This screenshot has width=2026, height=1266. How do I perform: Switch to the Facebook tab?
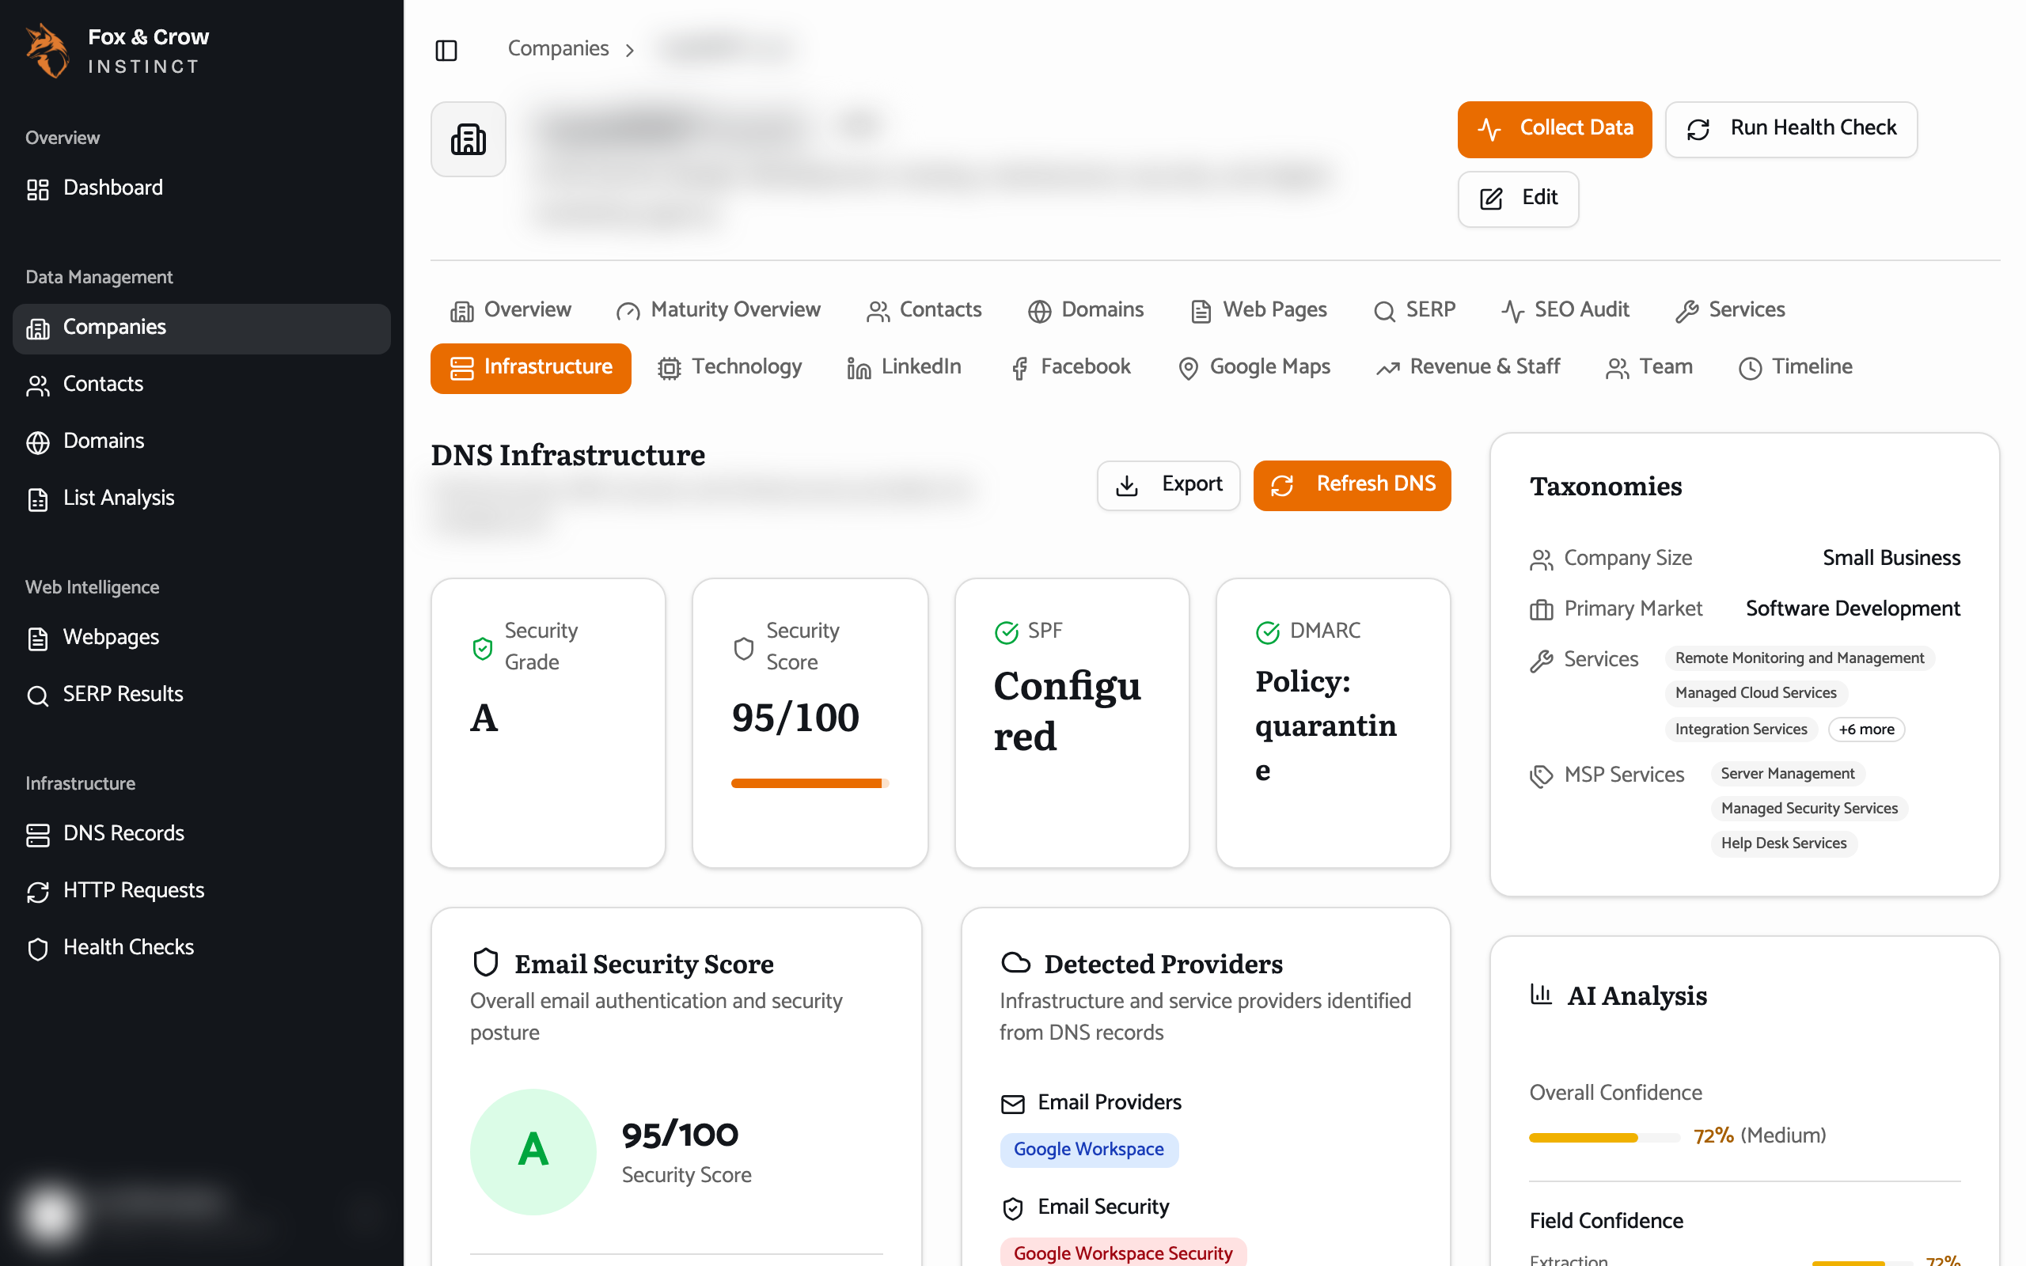(x=1071, y=369)
